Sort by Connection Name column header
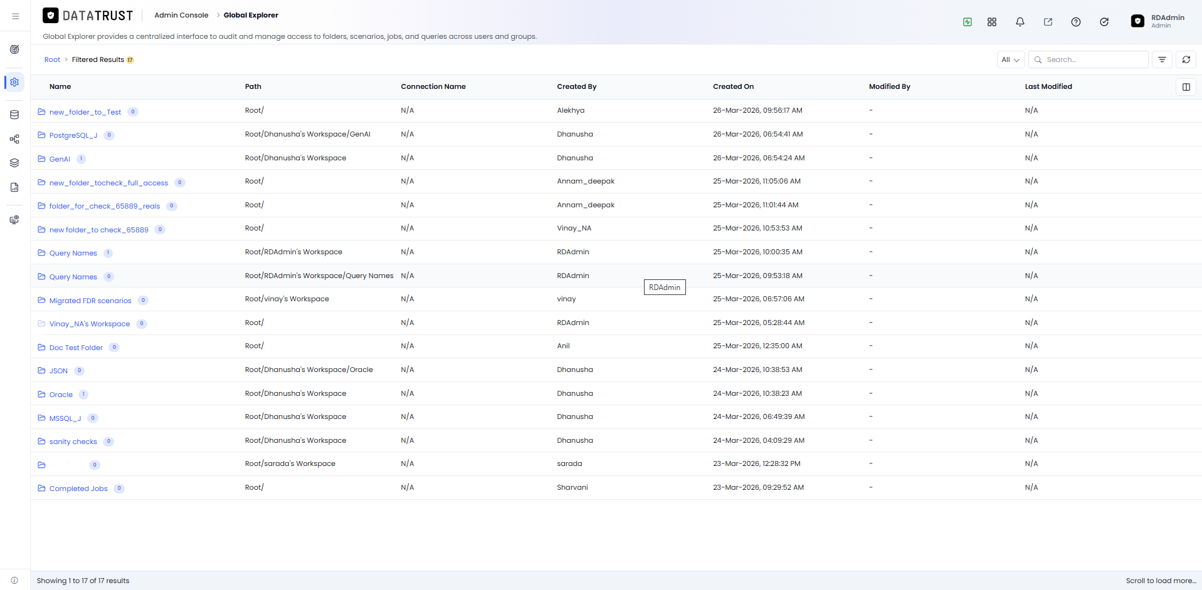Image resolution: width=1202 pixels, height=590 pixels. point(433,86)
